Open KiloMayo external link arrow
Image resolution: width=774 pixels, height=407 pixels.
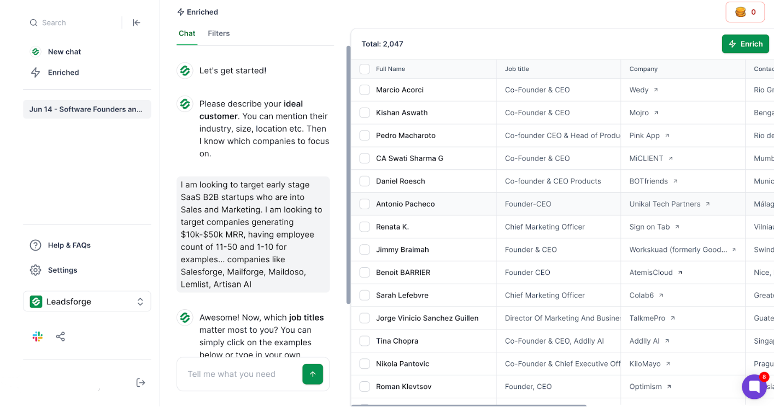point(668,364)
